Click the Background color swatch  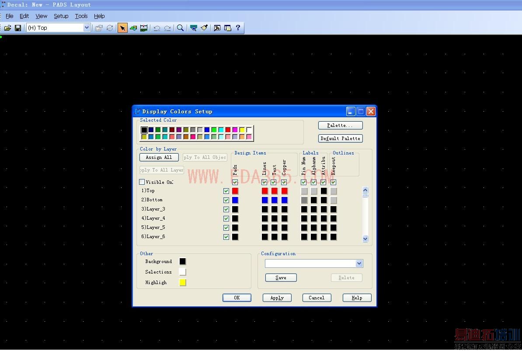point(182,261)
